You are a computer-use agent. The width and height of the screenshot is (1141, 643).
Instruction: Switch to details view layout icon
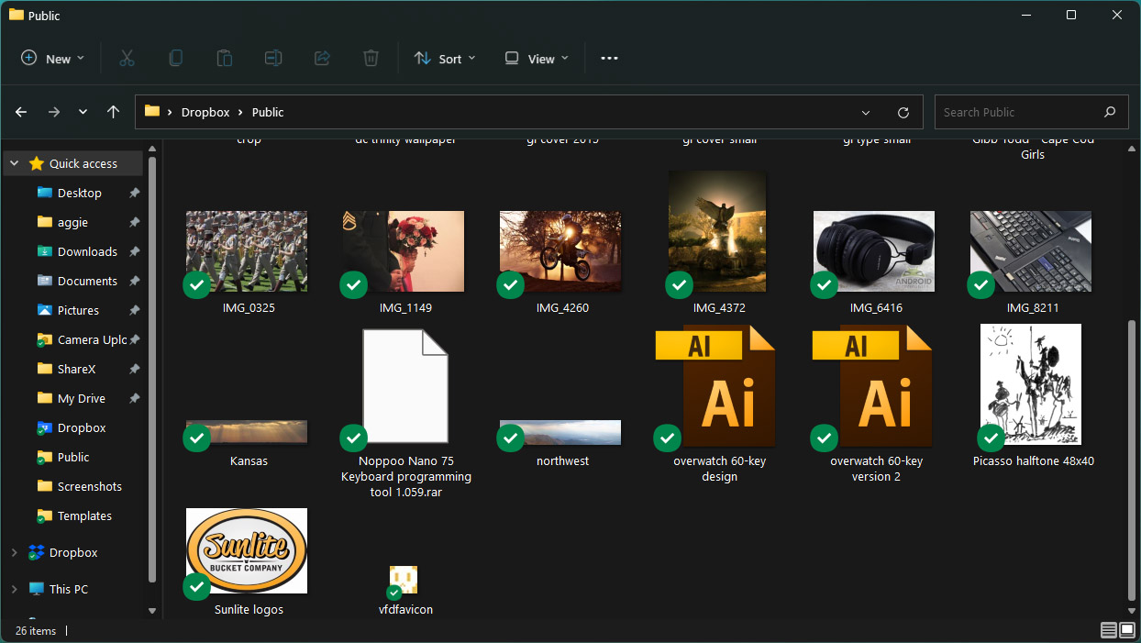1108,630
